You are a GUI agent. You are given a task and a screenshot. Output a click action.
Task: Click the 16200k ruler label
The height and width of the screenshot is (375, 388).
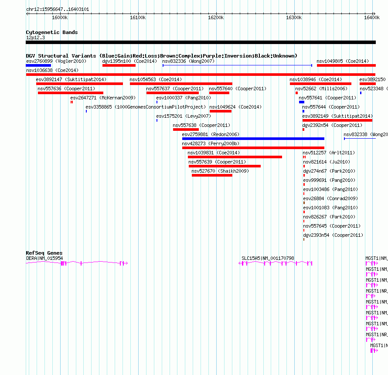click(x=216, y=17)
